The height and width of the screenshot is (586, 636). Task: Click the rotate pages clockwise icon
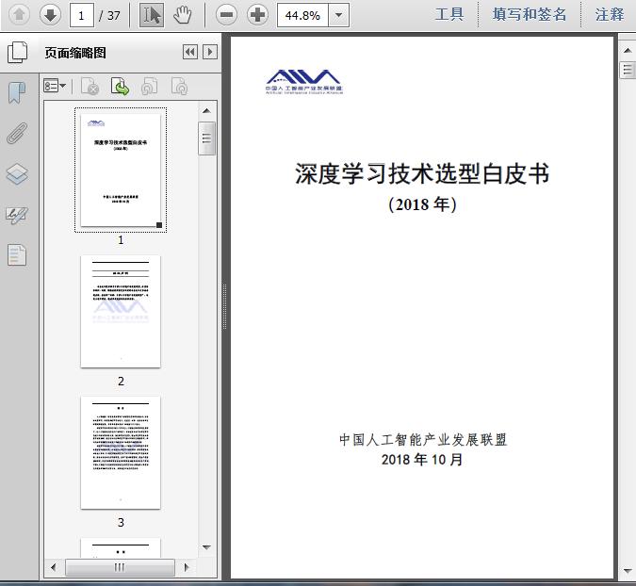tap(179, 86)
